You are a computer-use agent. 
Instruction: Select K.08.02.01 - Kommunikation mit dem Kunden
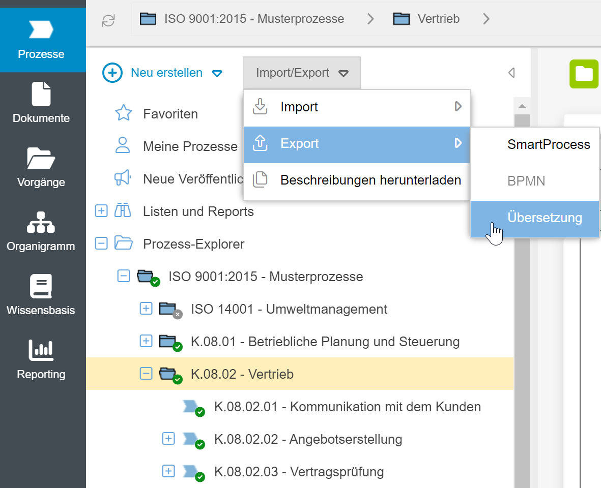point(348,407)
